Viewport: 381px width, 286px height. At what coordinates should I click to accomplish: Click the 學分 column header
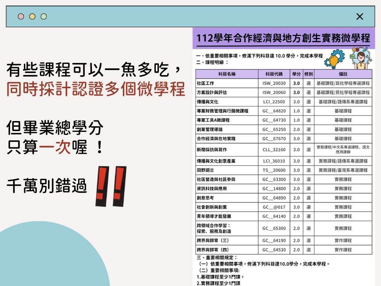297,74
